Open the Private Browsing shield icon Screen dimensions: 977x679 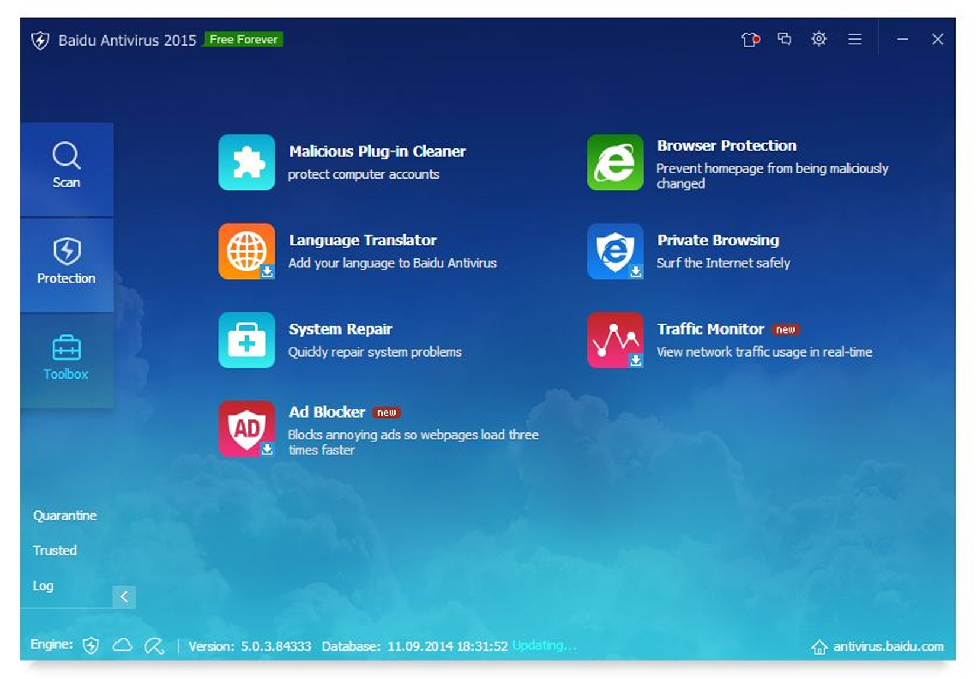coord(615,251)
